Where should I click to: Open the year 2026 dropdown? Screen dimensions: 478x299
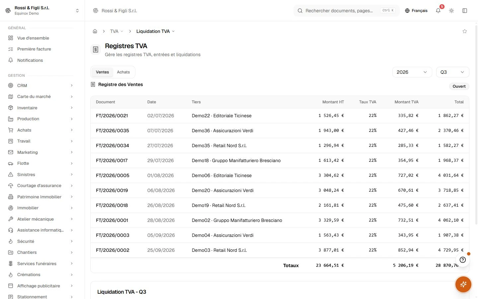pos(412,72)
